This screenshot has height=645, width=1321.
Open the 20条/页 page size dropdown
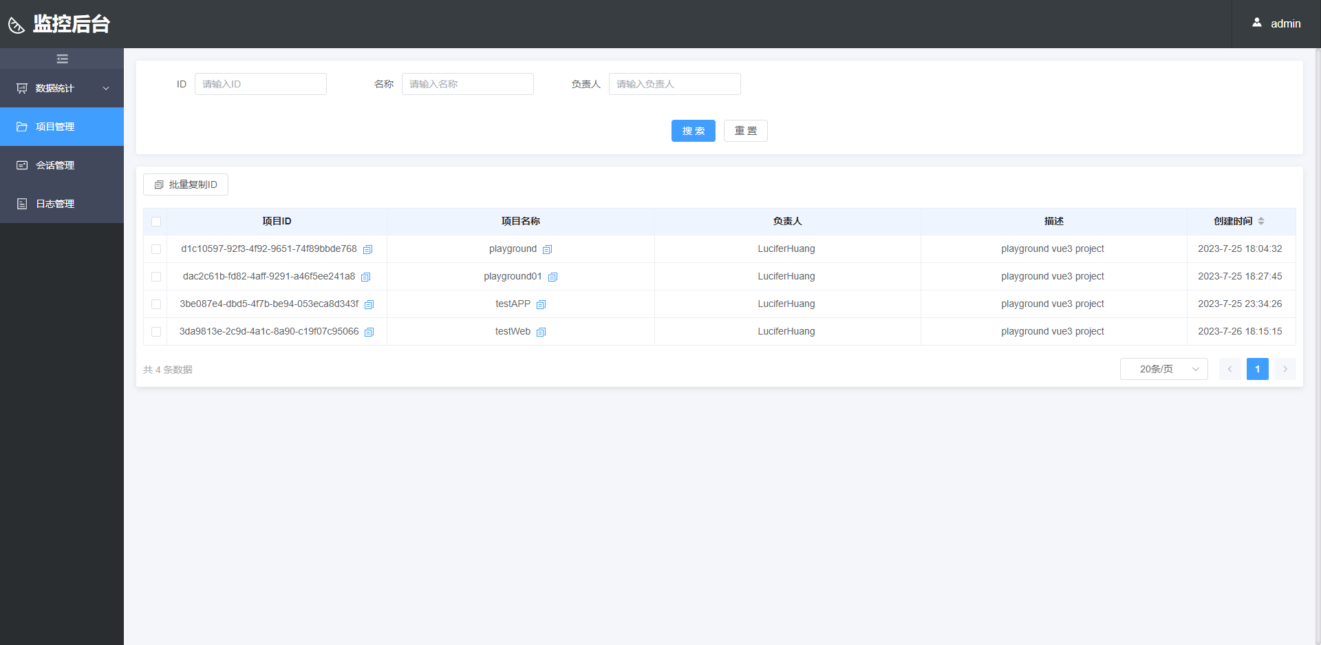[x=1163, y=369]
